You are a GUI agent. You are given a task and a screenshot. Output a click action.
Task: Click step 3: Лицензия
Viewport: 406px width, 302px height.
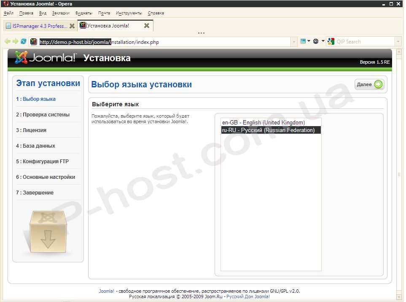(x=31, y=130)
